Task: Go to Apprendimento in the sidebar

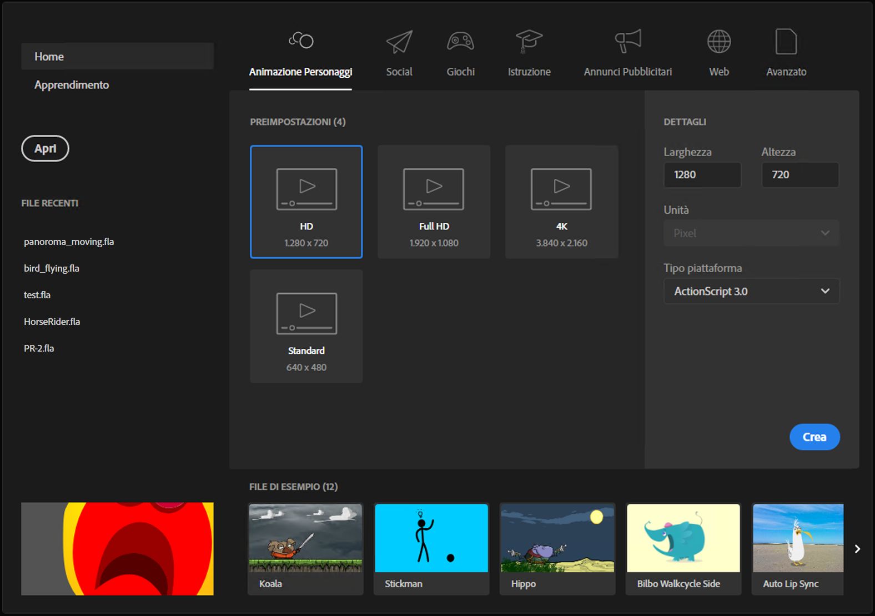Action: pyautogui.click(x=72, y=85)
